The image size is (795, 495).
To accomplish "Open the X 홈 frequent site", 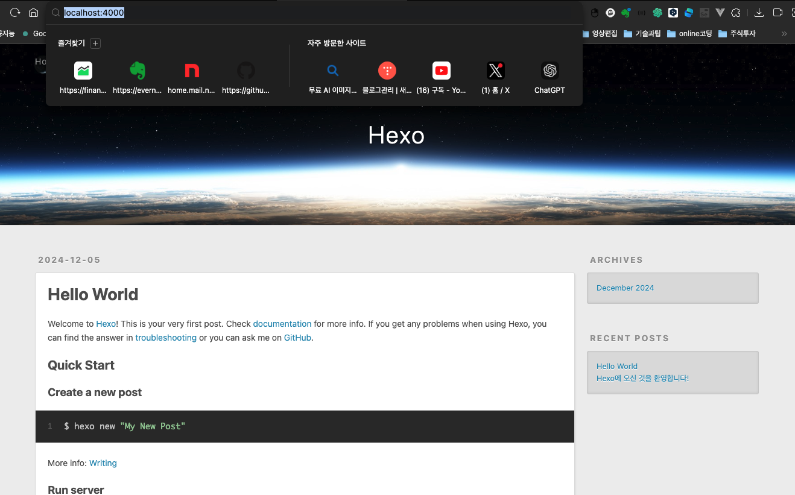I will point(496,78).
